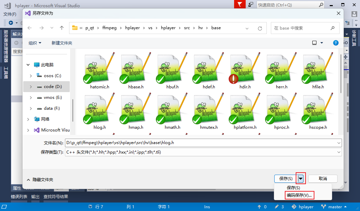Click the dialog back navigation arrow
Image resolution: width=360 pixels, height=211 pixels.
(x=30, y=28)
